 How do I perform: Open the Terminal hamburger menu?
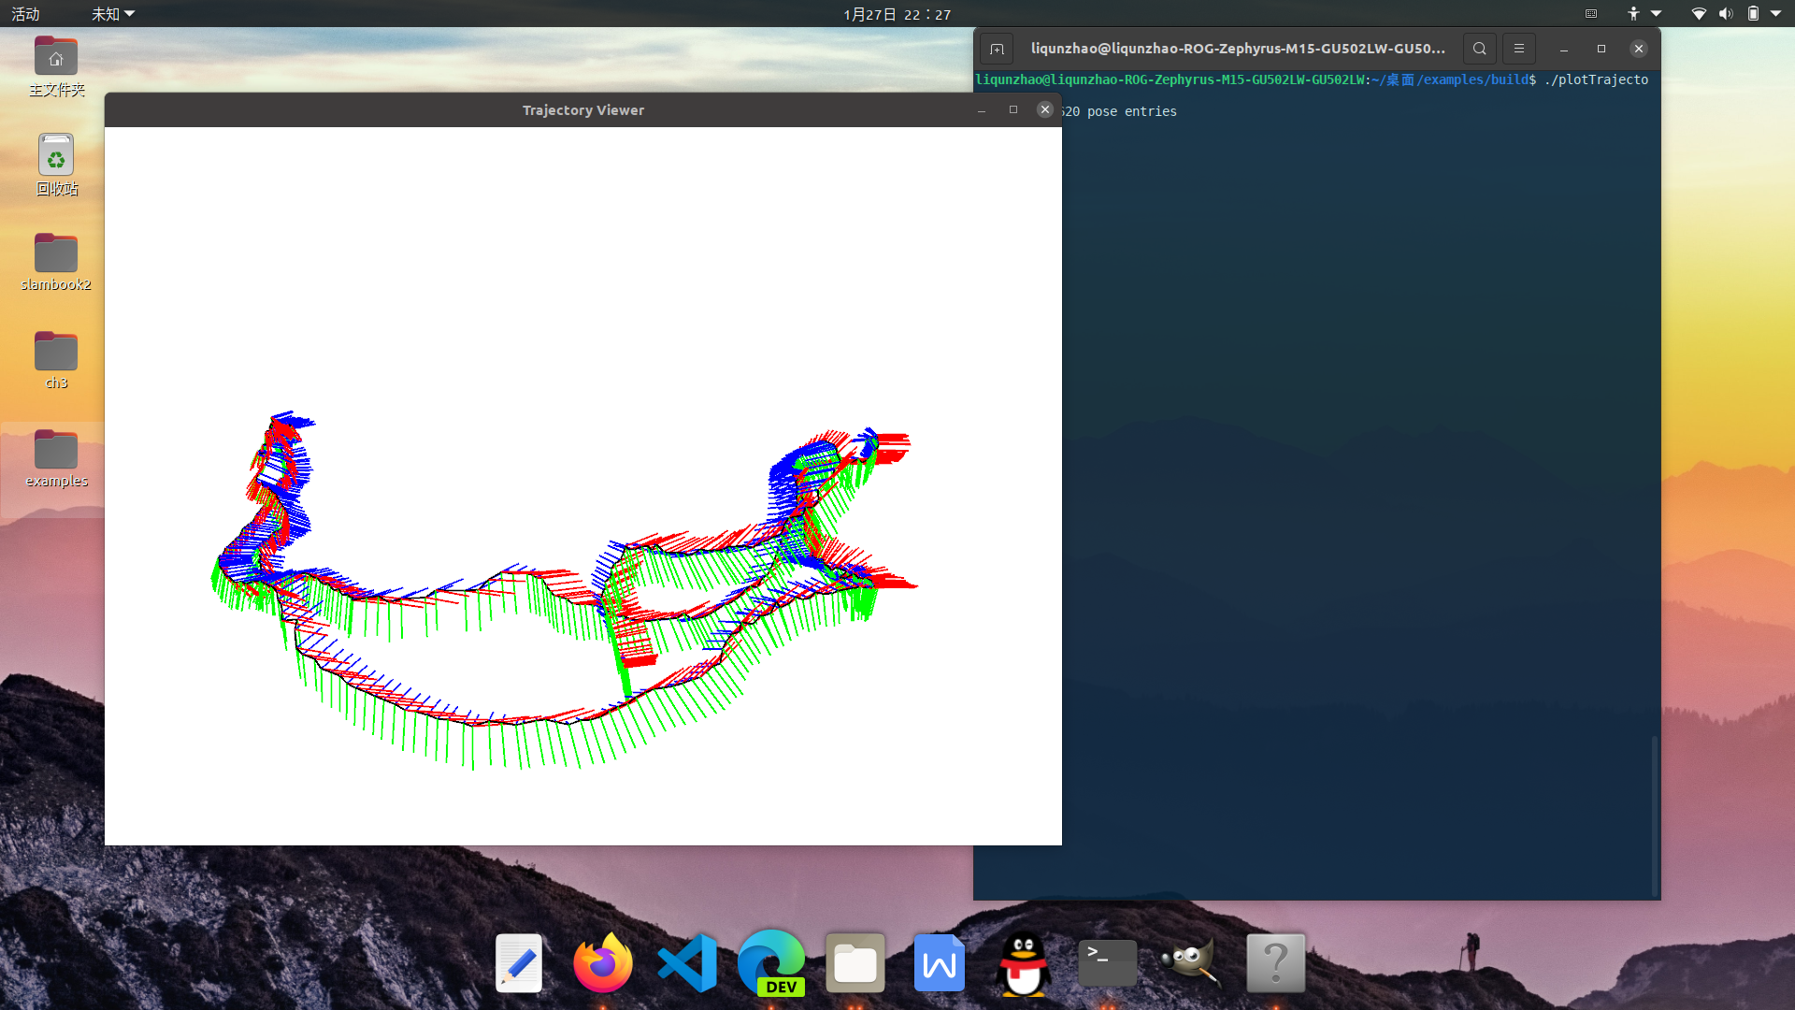point(1519,49)
